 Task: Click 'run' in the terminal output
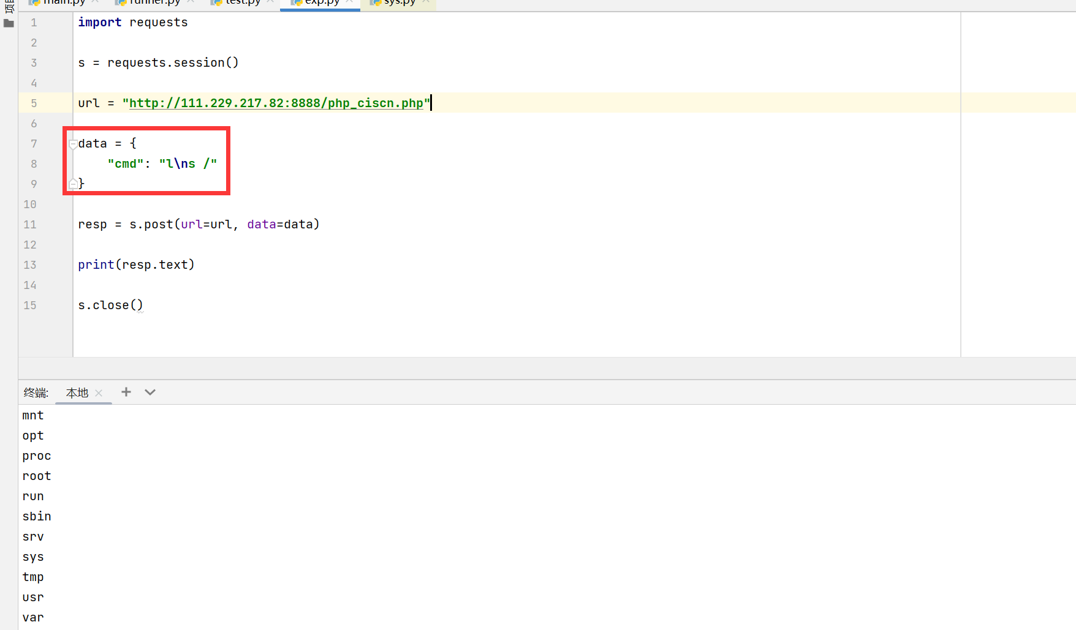coord(33,496)
